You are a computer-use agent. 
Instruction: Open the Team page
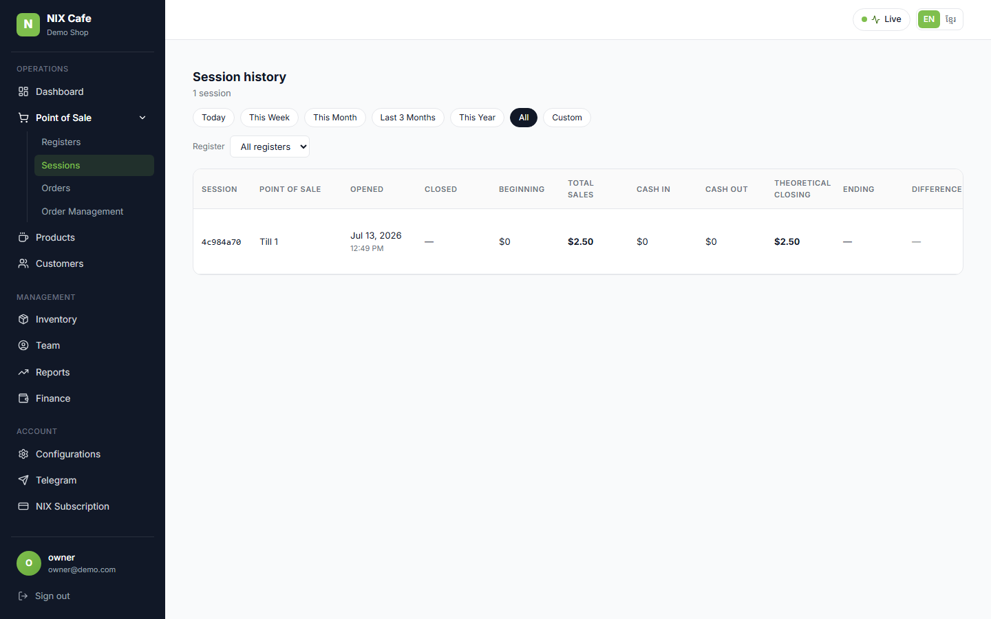[83, 345]
